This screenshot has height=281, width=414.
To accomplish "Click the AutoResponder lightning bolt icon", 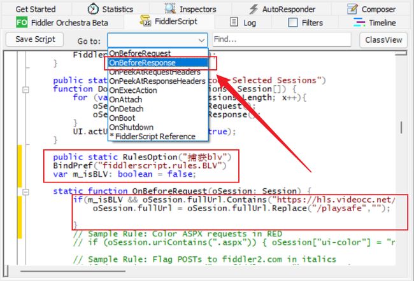I will (253, 10).
